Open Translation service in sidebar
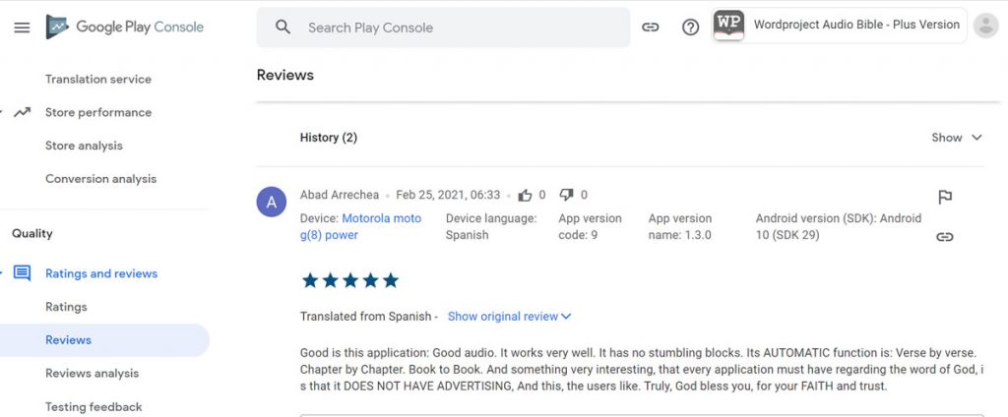Screen dimensions: 1008x417 (98, 79)
